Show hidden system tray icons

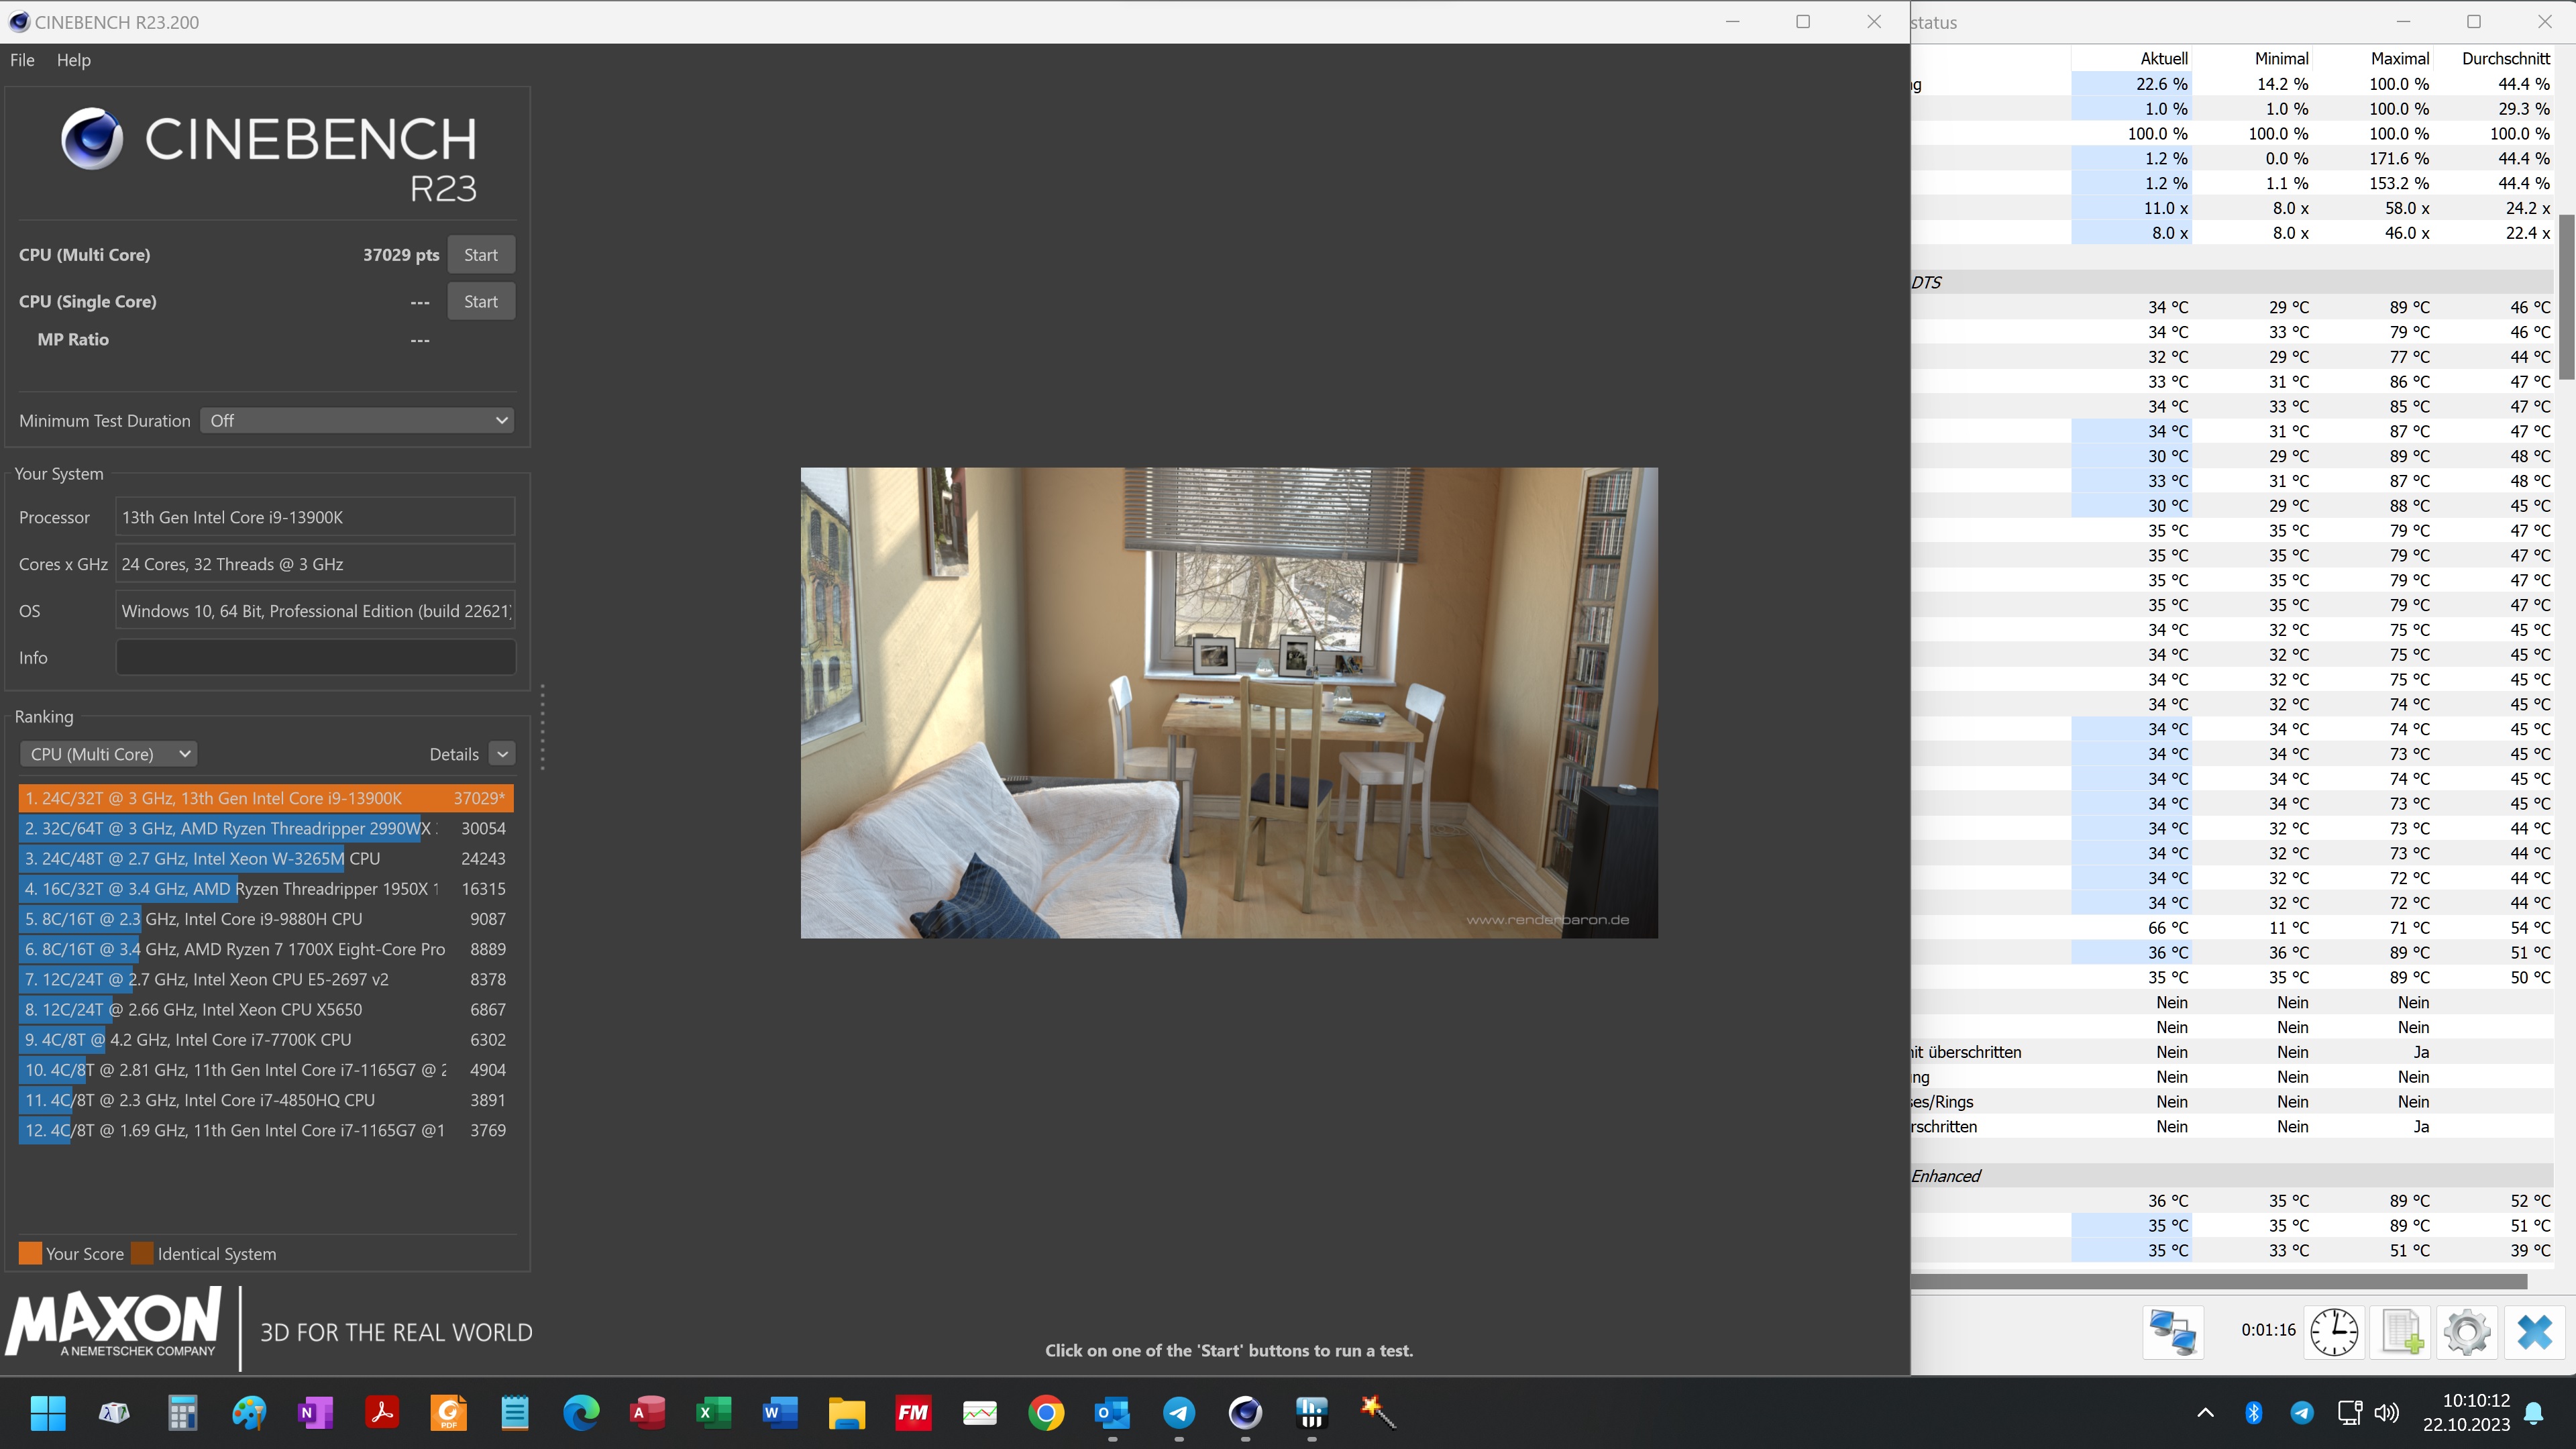point(2205,1412)
